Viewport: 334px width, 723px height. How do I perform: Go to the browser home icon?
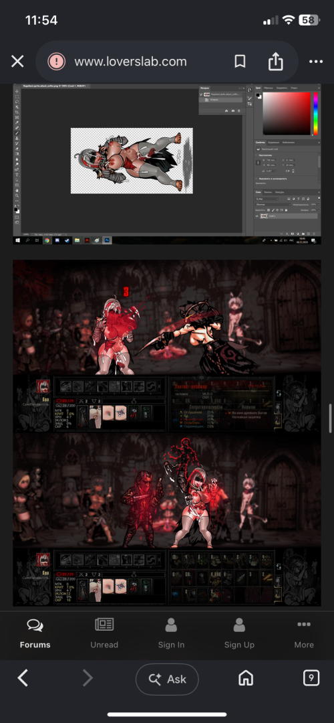(246, 677)
